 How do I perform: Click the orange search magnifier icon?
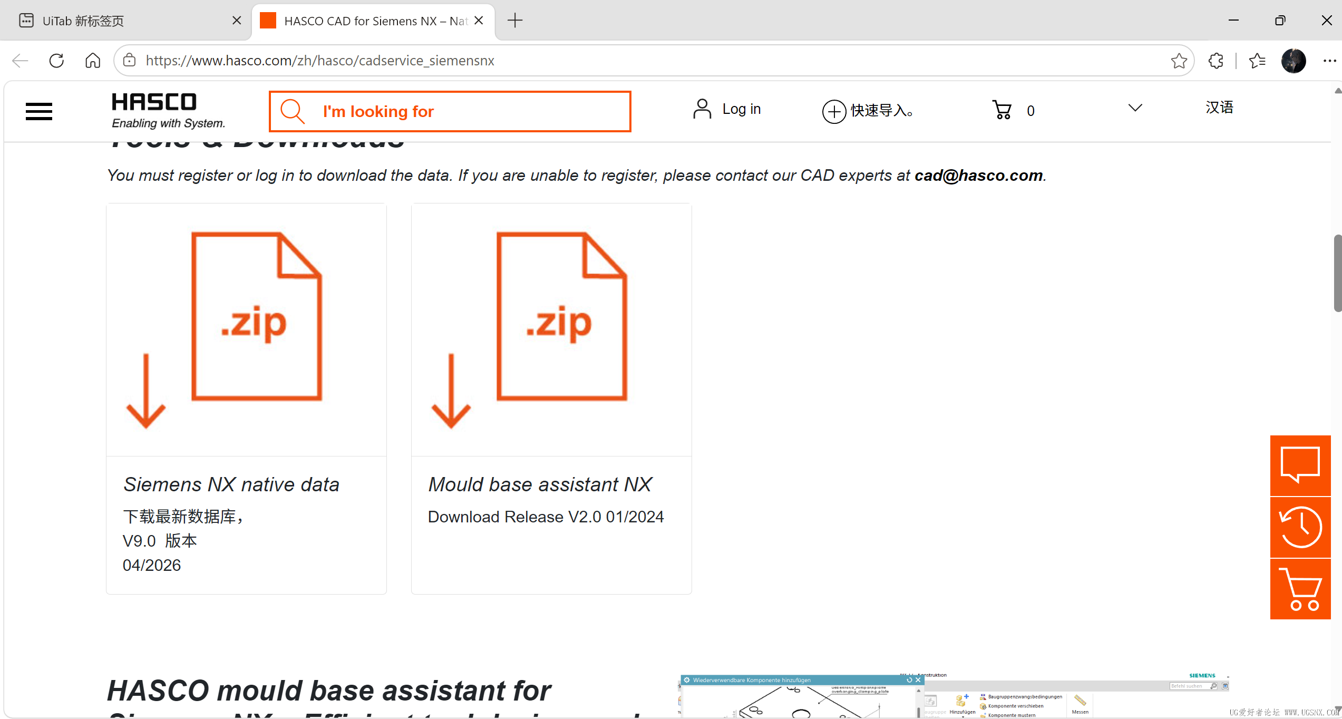293,111
